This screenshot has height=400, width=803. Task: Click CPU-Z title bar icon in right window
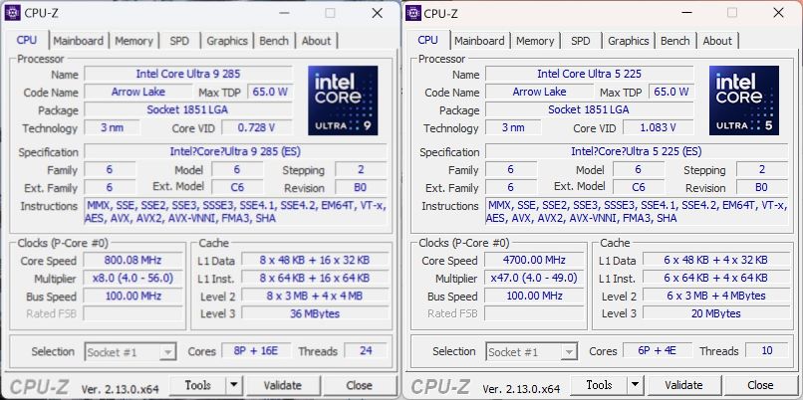pos(413,13)
